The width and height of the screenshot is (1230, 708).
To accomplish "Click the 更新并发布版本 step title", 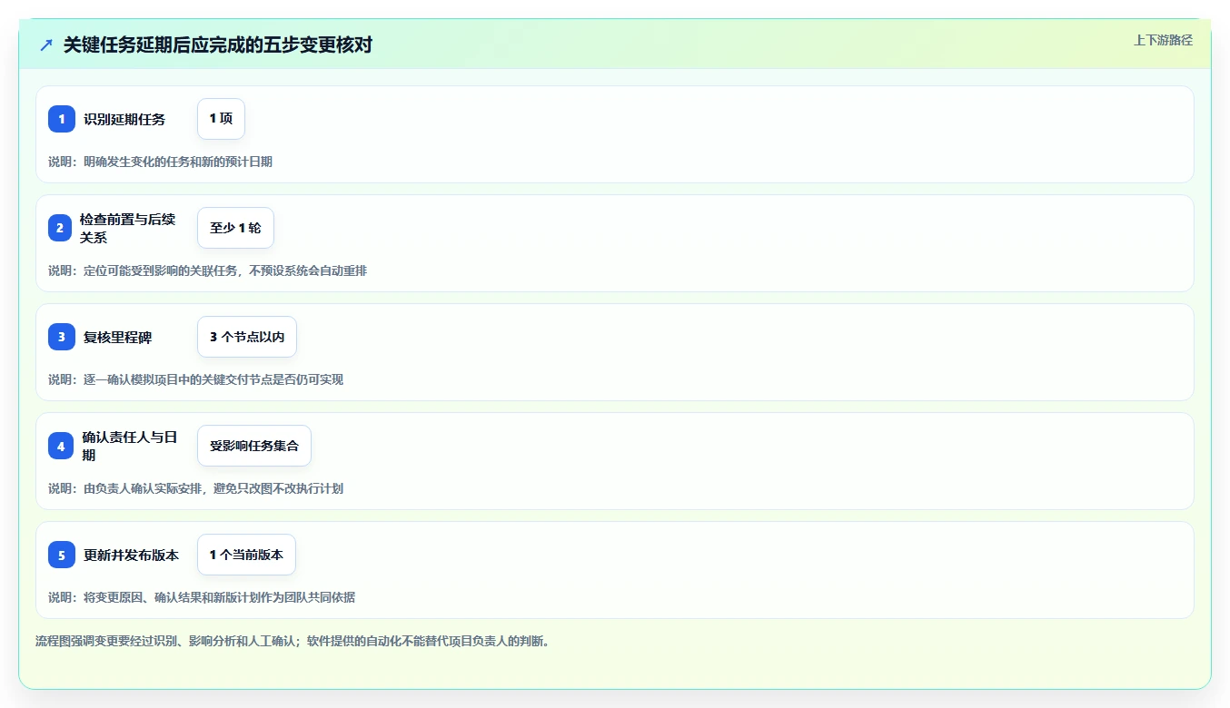I will (x=132, y=555).
